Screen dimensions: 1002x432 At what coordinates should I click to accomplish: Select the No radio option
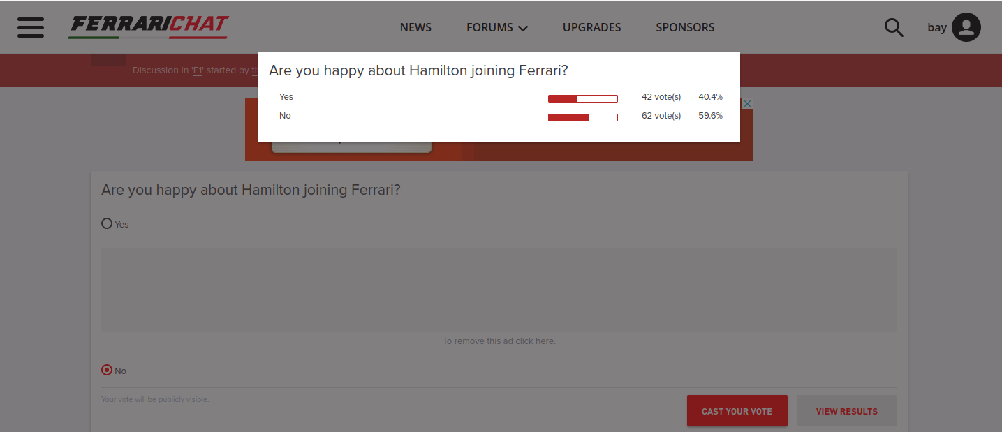[x=107, y=370]
